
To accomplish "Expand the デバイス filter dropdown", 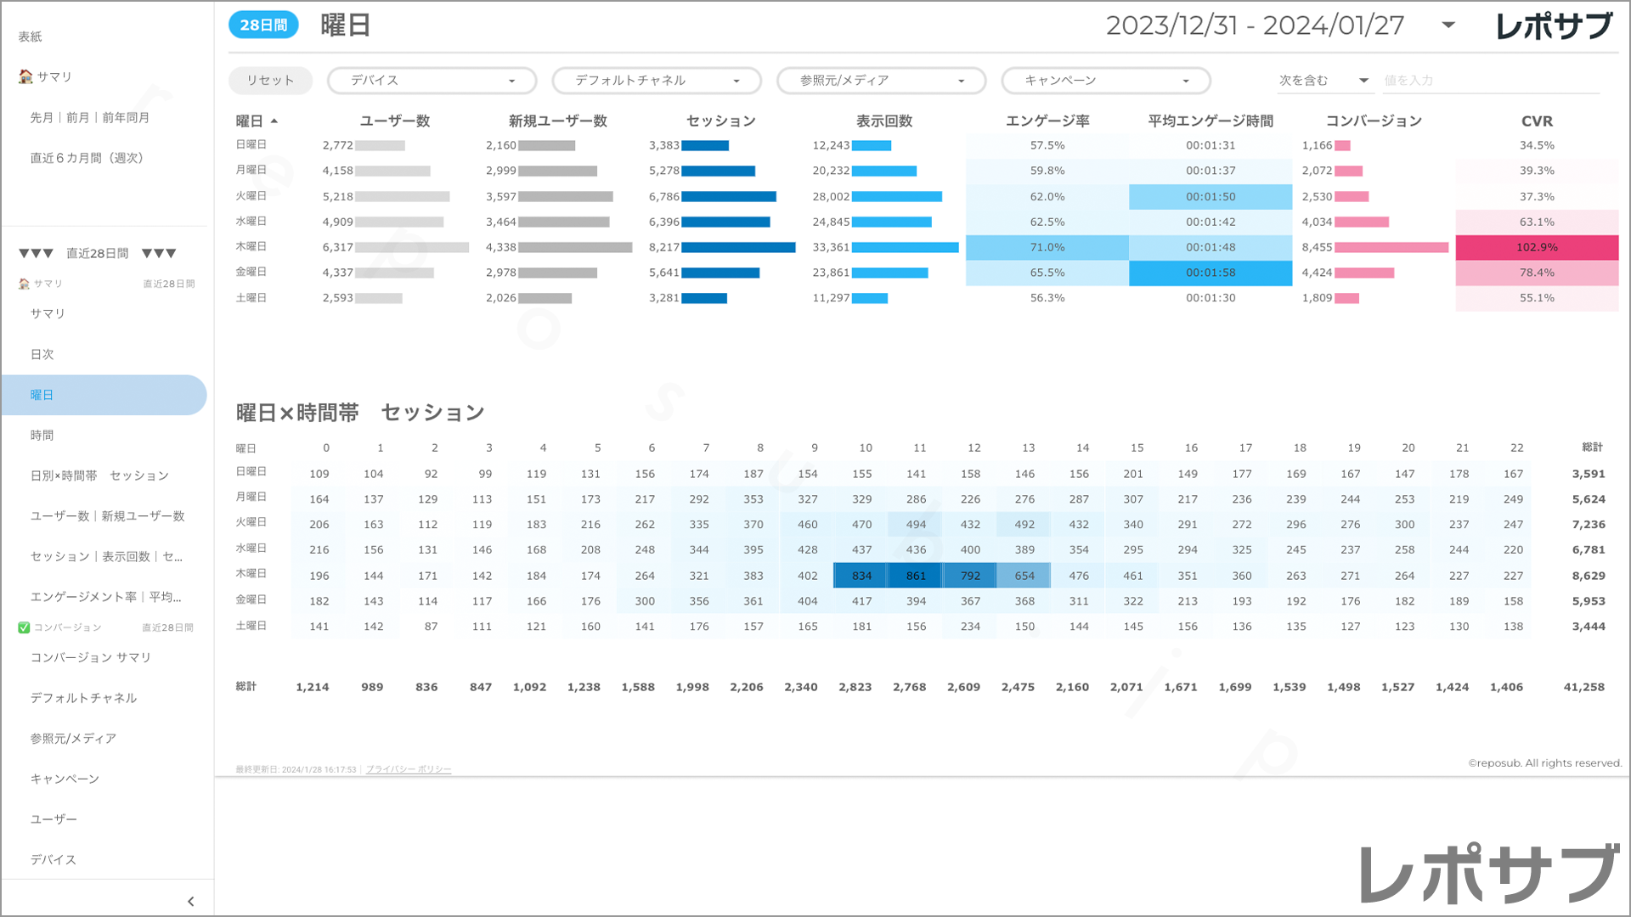I will (432, 81).
